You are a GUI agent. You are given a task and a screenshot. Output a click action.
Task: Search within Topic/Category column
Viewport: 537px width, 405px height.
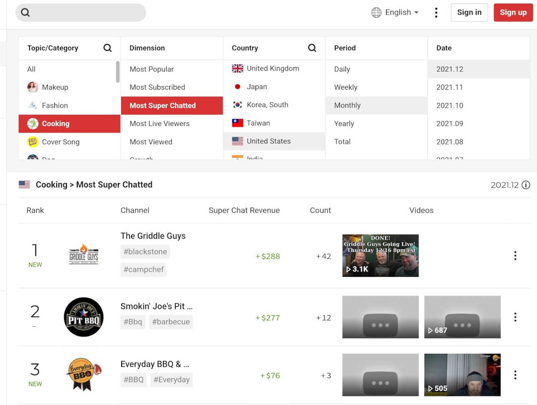(107, 48)
